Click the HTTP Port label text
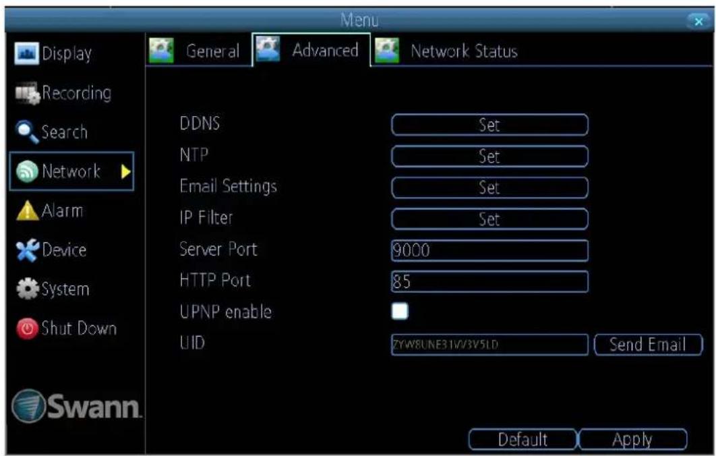 [215, 280]
